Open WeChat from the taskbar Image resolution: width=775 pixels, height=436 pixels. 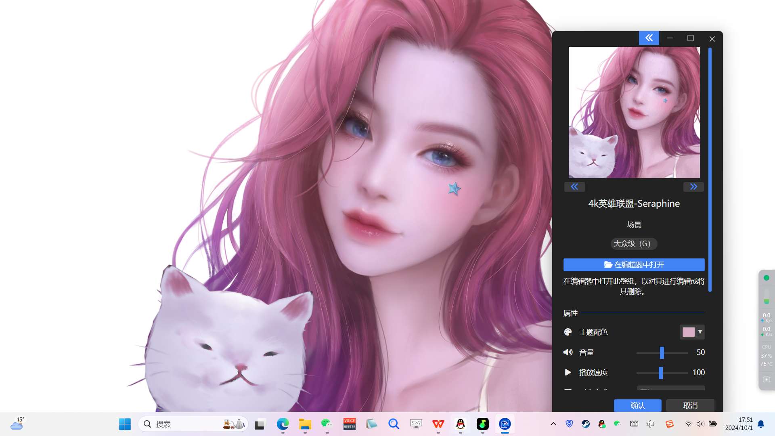click(327, 424)
